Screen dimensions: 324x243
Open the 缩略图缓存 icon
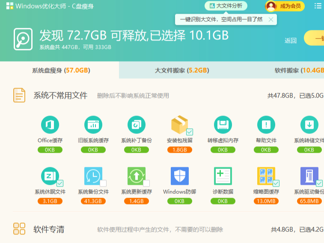coord(266,176)
